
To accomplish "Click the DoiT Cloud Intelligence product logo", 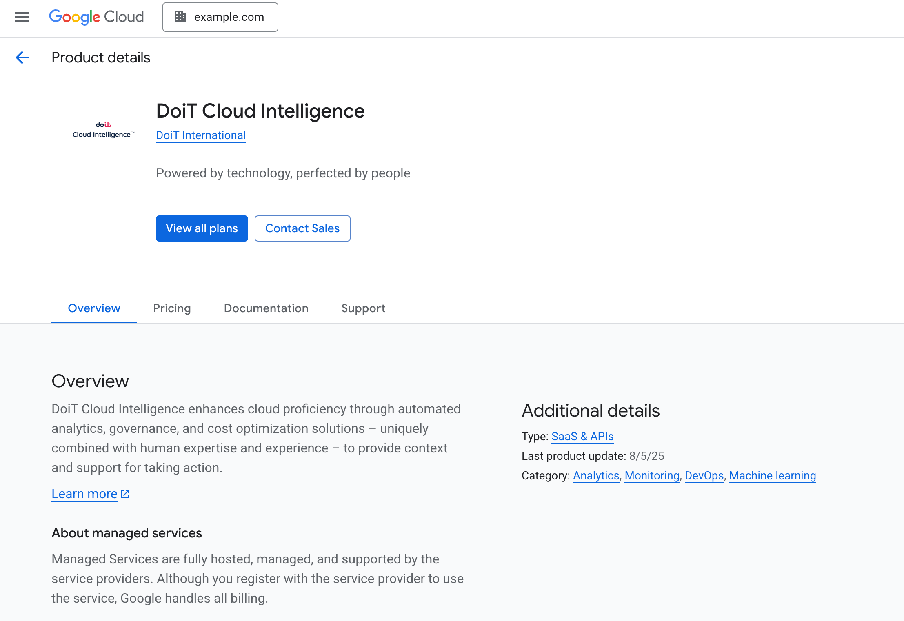I will click(x=103, y=129).
